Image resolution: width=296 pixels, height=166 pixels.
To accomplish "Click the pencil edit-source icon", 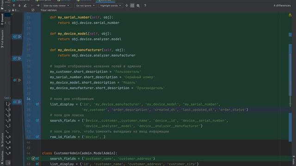I will 25,6.
